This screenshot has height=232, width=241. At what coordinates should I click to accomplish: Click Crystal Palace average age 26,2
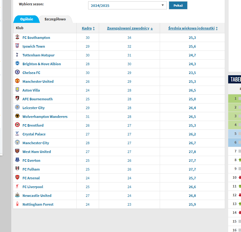coord(192,134)
